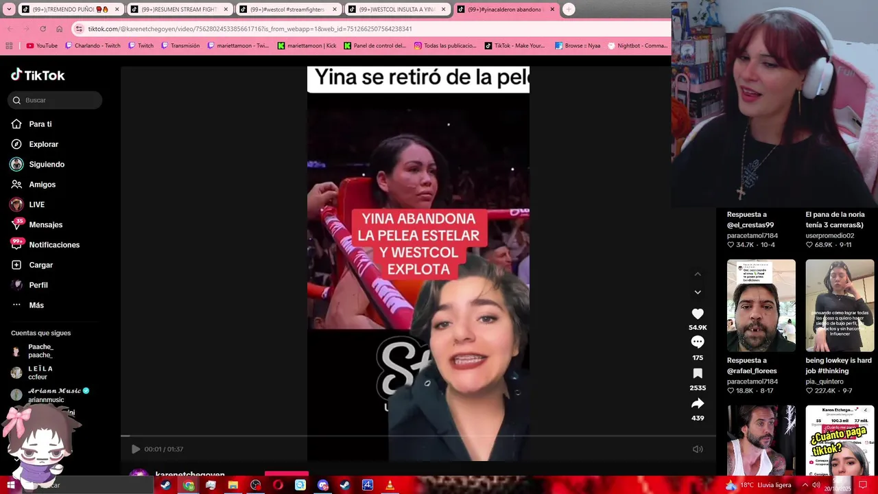The image size is (878, 494).
Task: Close the #yinacalderon abandona tab
Action: tap(552, 10)
